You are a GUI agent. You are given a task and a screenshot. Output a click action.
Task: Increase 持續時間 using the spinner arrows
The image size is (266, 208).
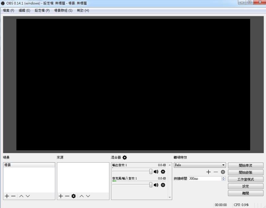click(x=223, y=177)
